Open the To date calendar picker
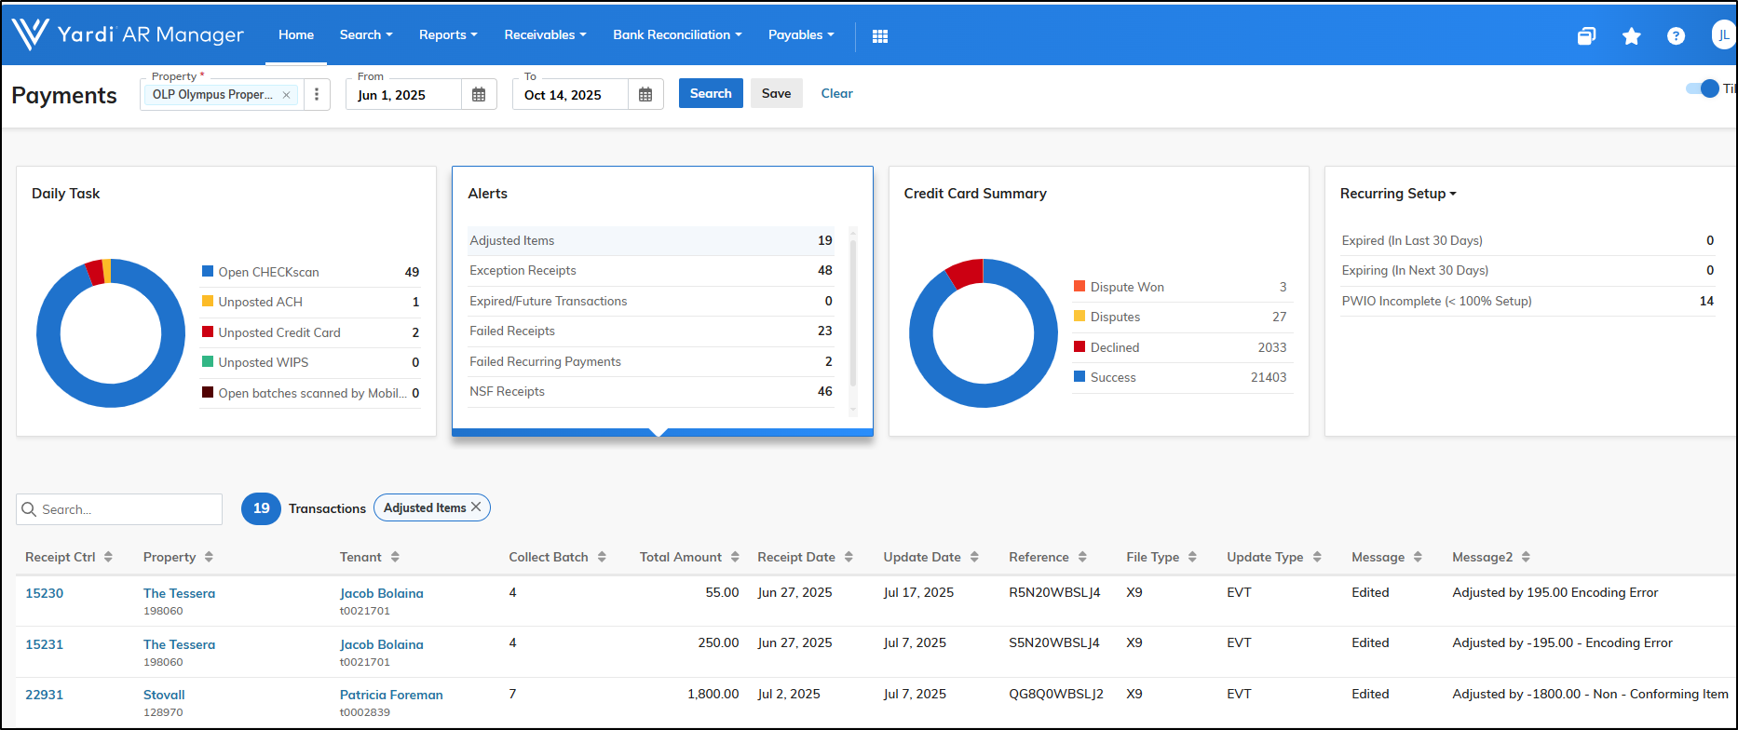 (645, 95)
